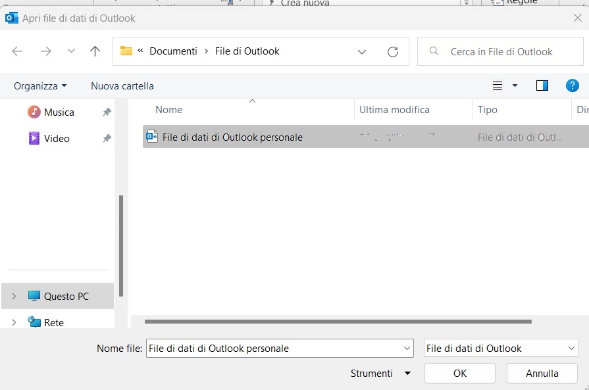This screenshot has height=390, width=589.
Task: Open the Nome file dropdown arrow
Action: tap(407, 349)
